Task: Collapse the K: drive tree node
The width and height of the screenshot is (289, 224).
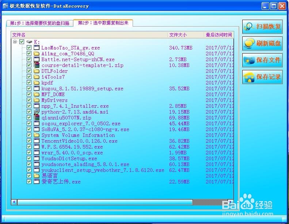Action: coord(15,42)
